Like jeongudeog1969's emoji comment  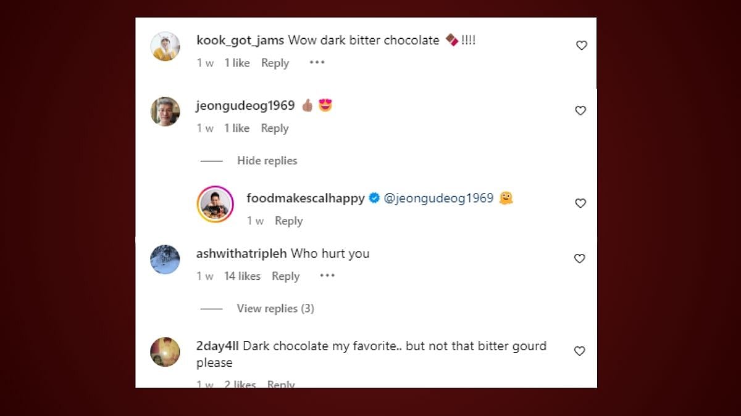pos(580,111)
